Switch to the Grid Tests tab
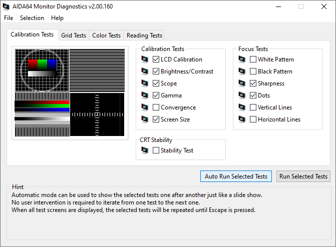The width and height of the screenshot is (336, 247). [74, 35]
